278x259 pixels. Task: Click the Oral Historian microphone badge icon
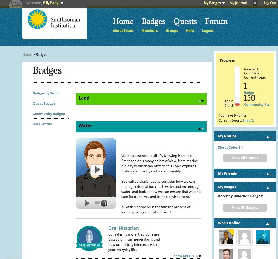point(89,238)
